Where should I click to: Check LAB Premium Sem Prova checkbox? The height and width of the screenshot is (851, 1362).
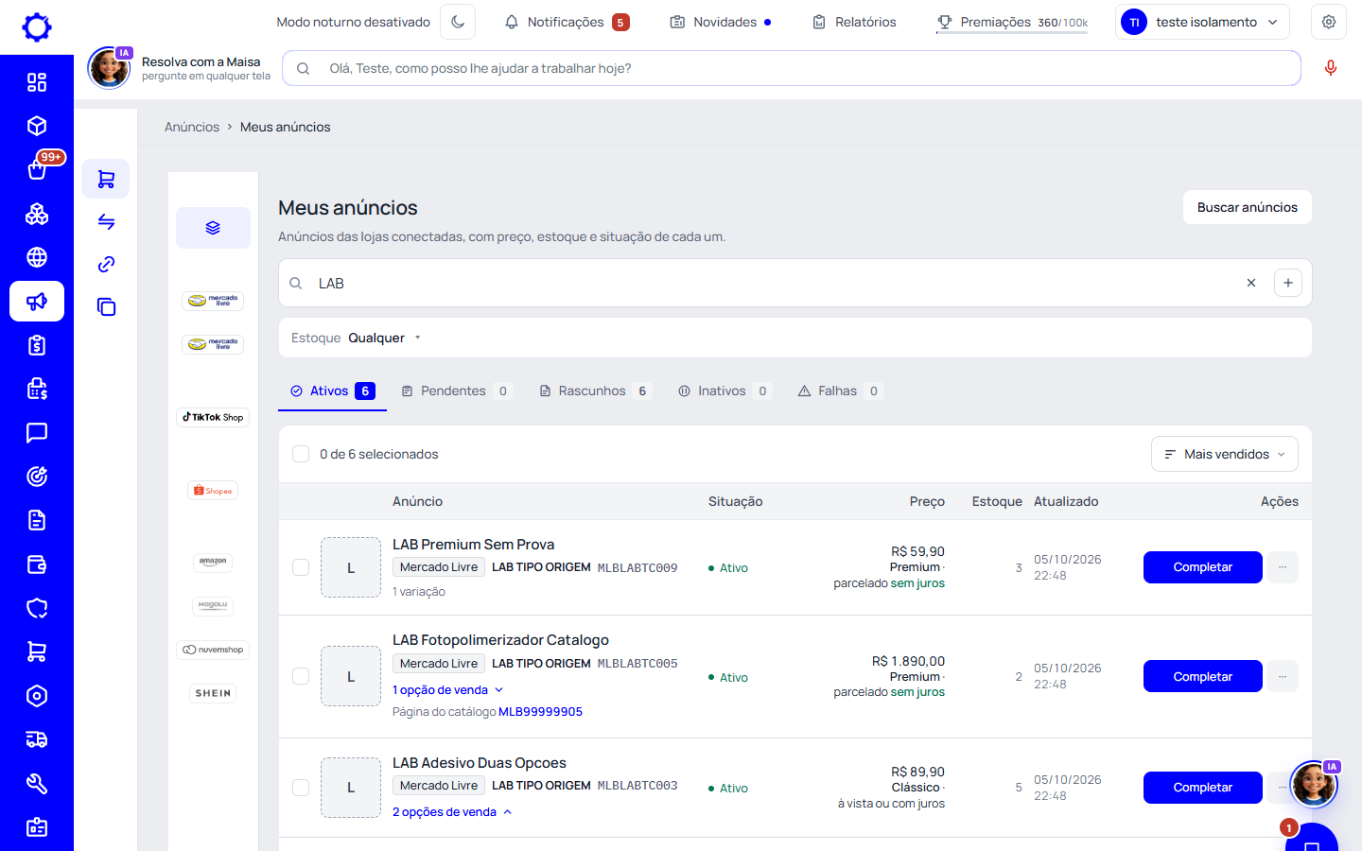tap(301, 567)
